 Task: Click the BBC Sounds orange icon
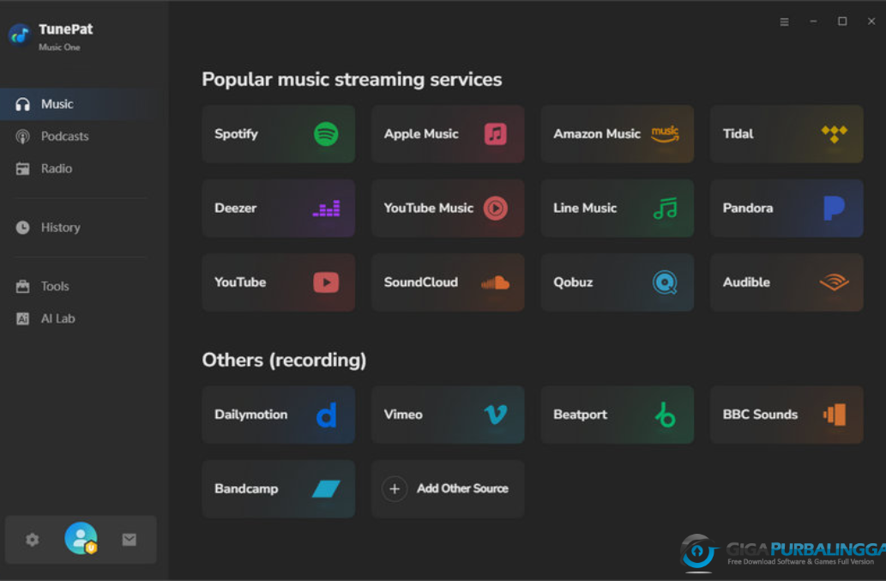pyautogui.click(x=835, y=415)
